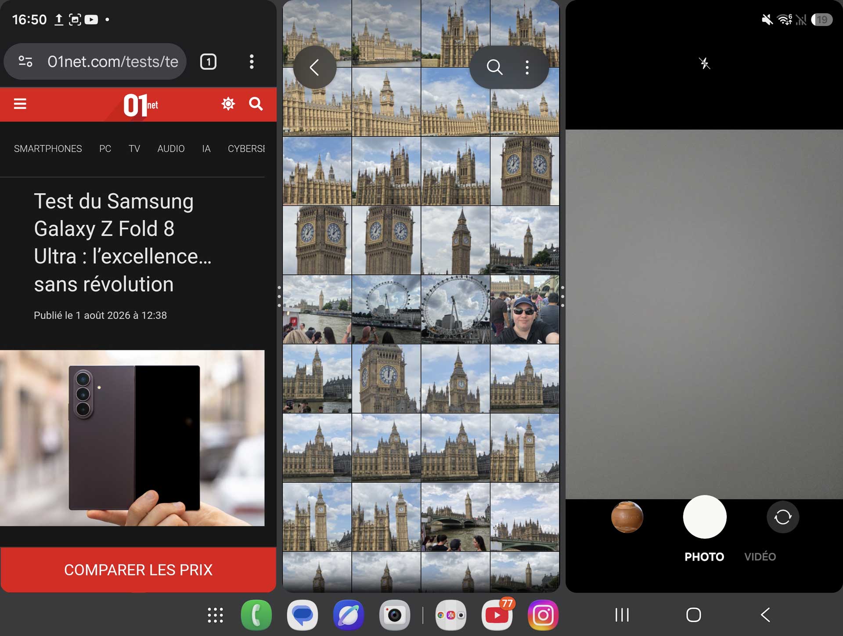The height and width of the screenshot is (636, 843).
Task: Tap the mute sound status icon
Action: point(767,20)
